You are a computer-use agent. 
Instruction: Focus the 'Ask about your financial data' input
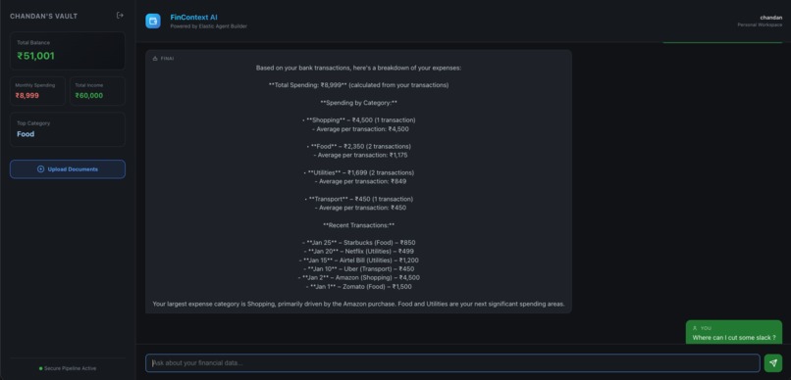(x=452, y=363)
